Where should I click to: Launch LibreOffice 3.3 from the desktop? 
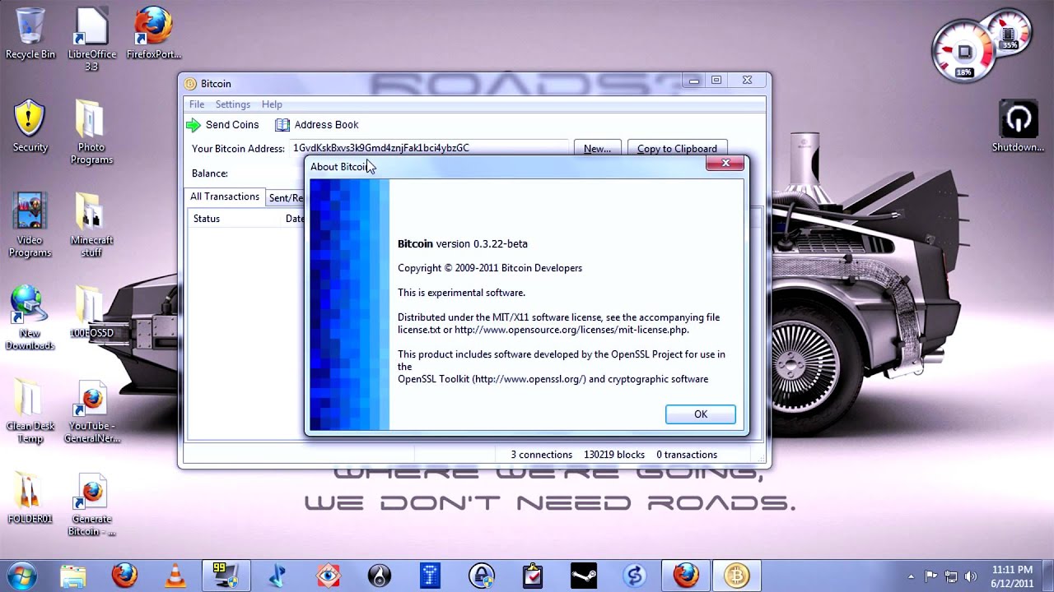[91, 39]
